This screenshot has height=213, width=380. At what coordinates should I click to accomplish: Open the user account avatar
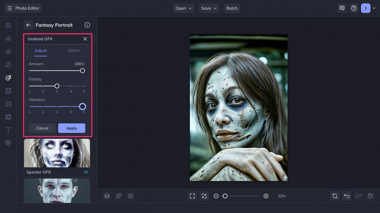366,8
